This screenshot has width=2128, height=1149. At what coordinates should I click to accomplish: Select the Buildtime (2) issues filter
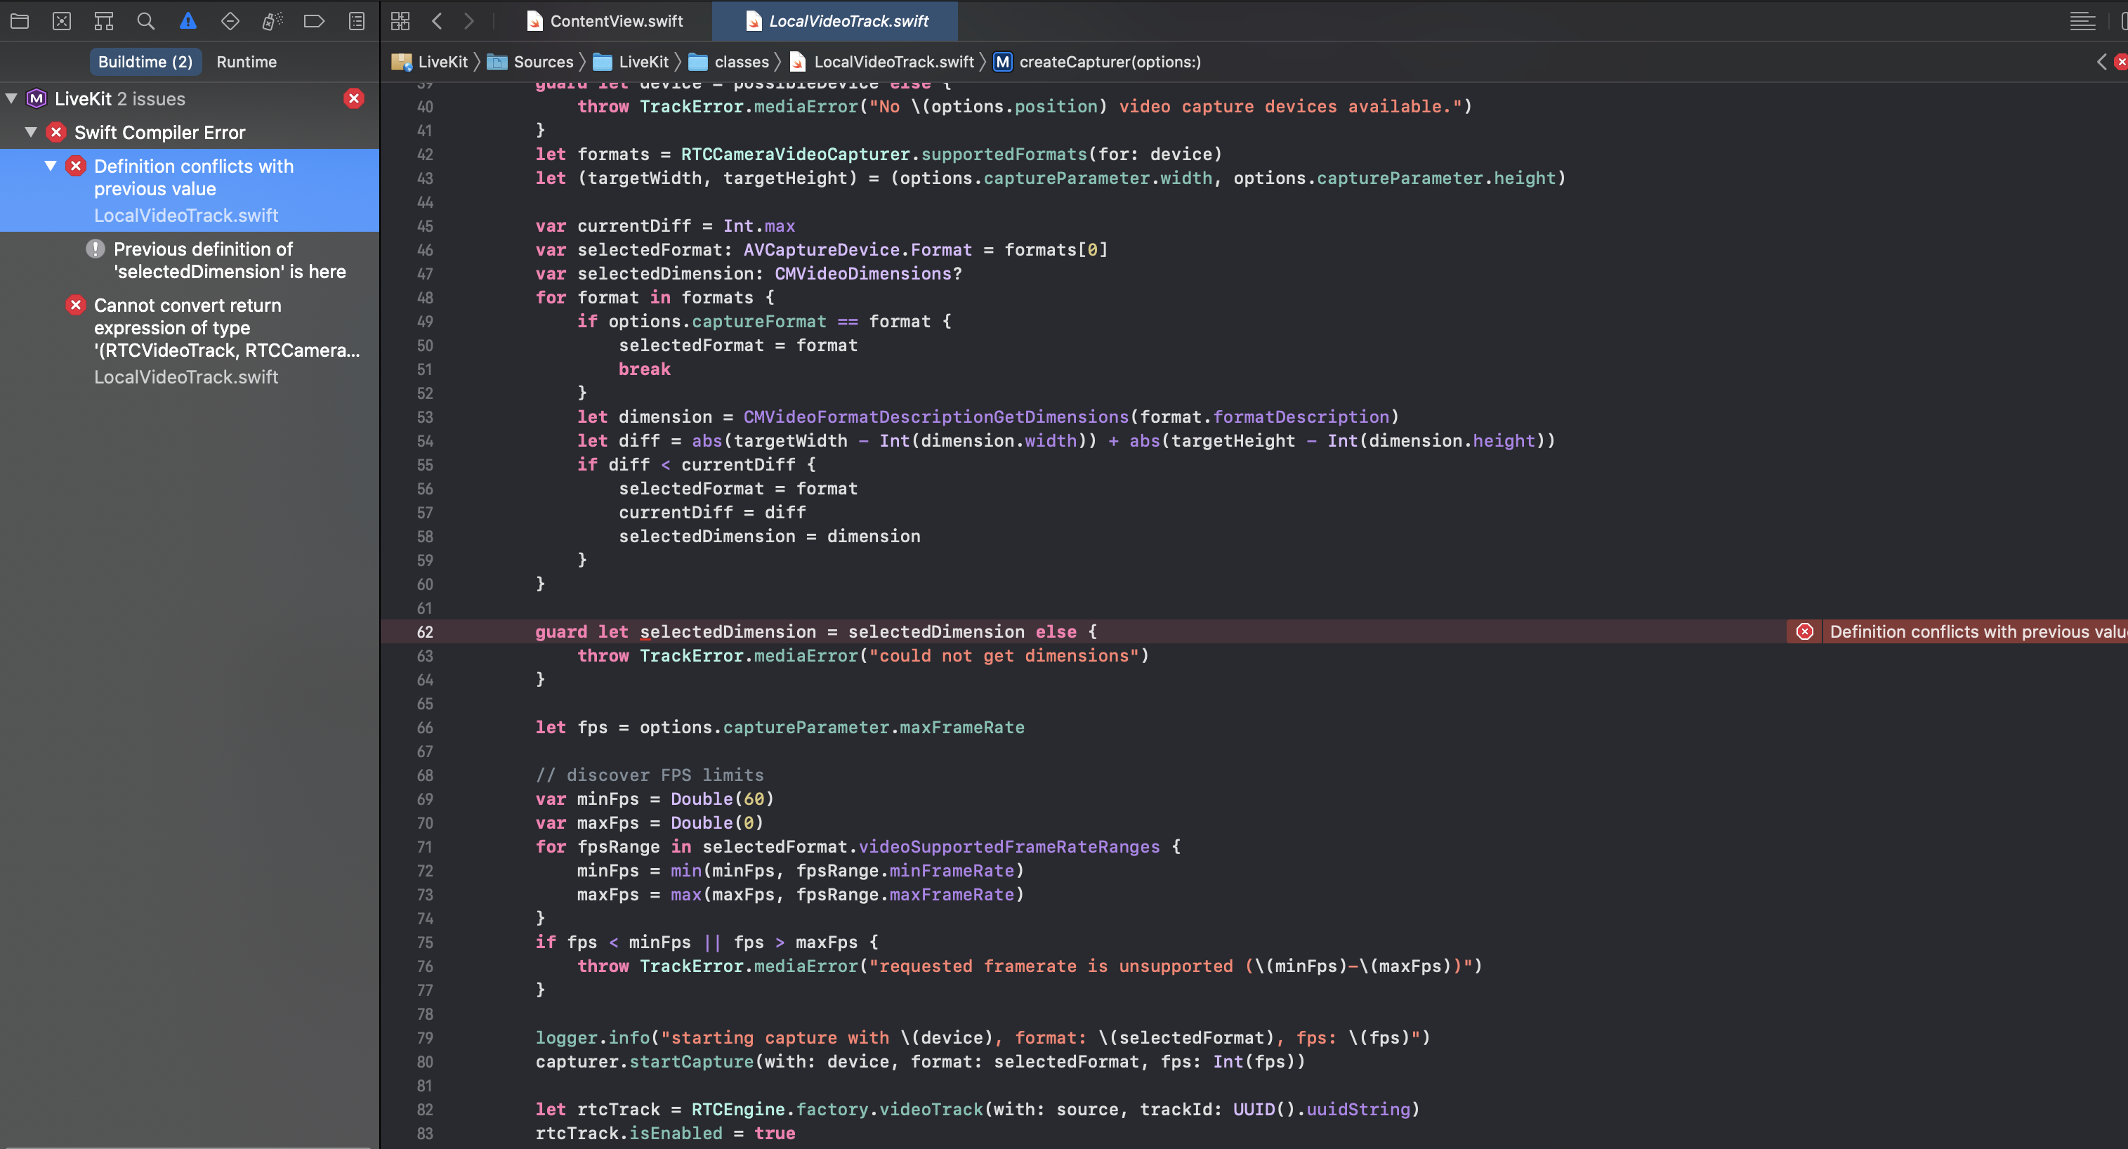(145, 62)
